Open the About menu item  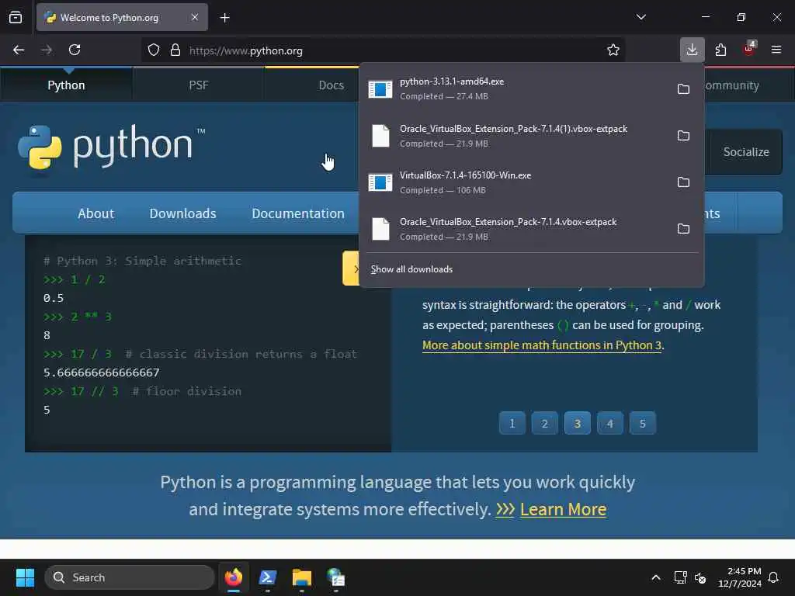click(95, 213)
